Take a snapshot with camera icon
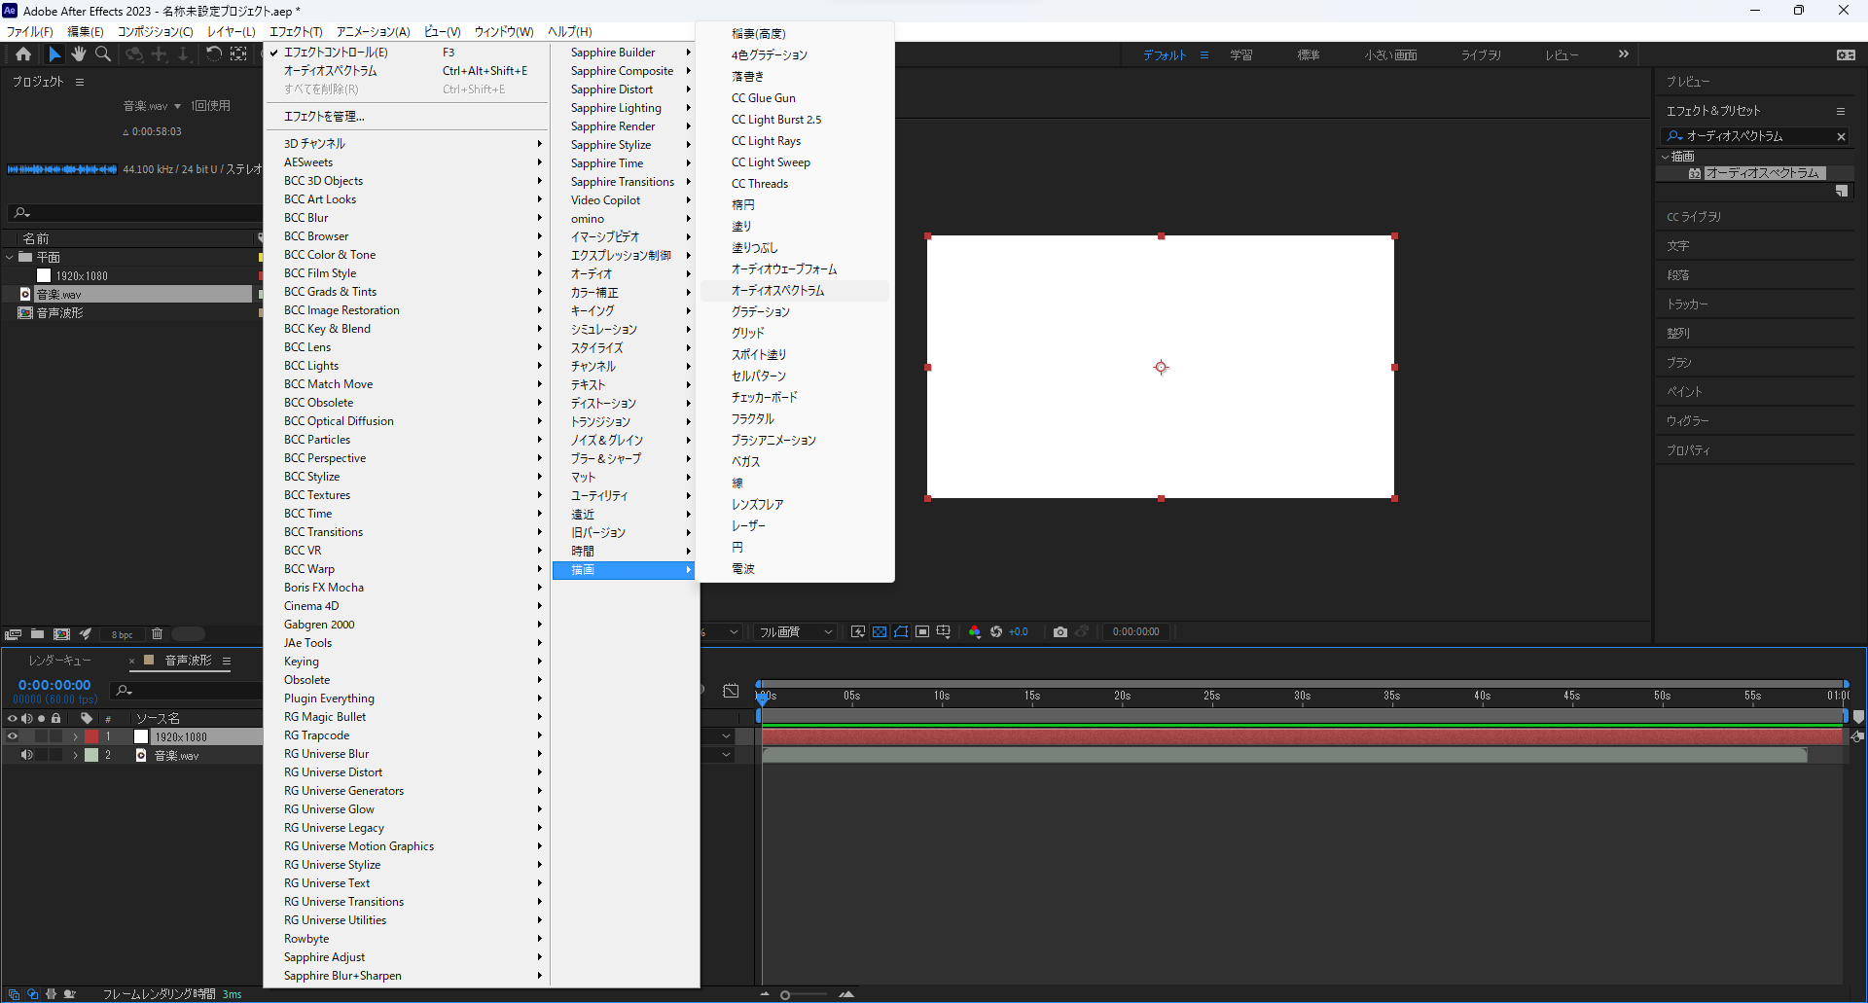This screenshot has height=1003, width=1868. tap(1060, 632)
